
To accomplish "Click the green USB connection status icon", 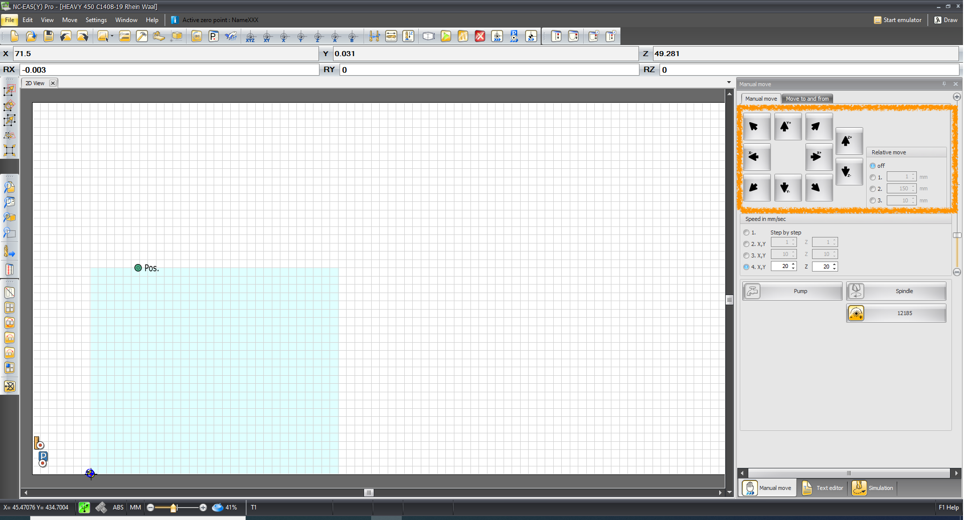I will (84, 507).
